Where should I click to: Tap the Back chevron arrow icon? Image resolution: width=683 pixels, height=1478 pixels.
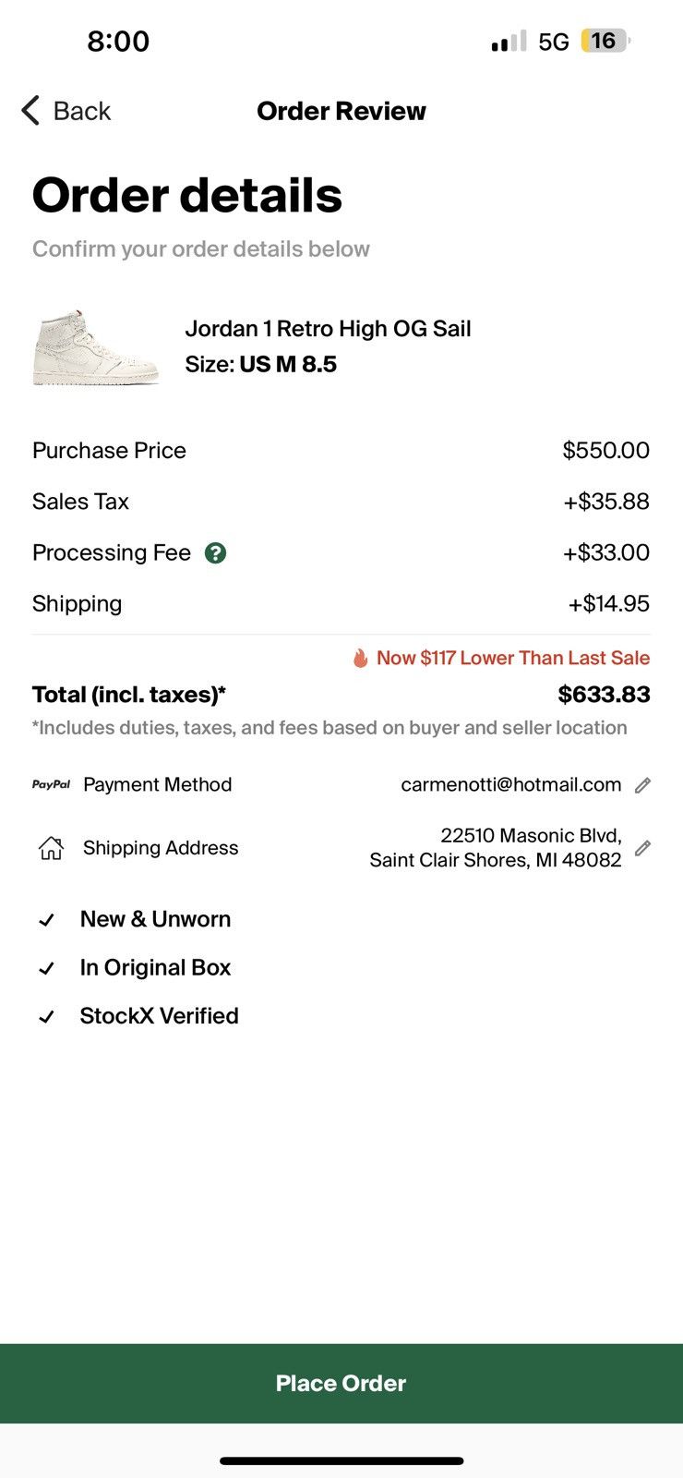pyautogui.click(x=30, y=111)
